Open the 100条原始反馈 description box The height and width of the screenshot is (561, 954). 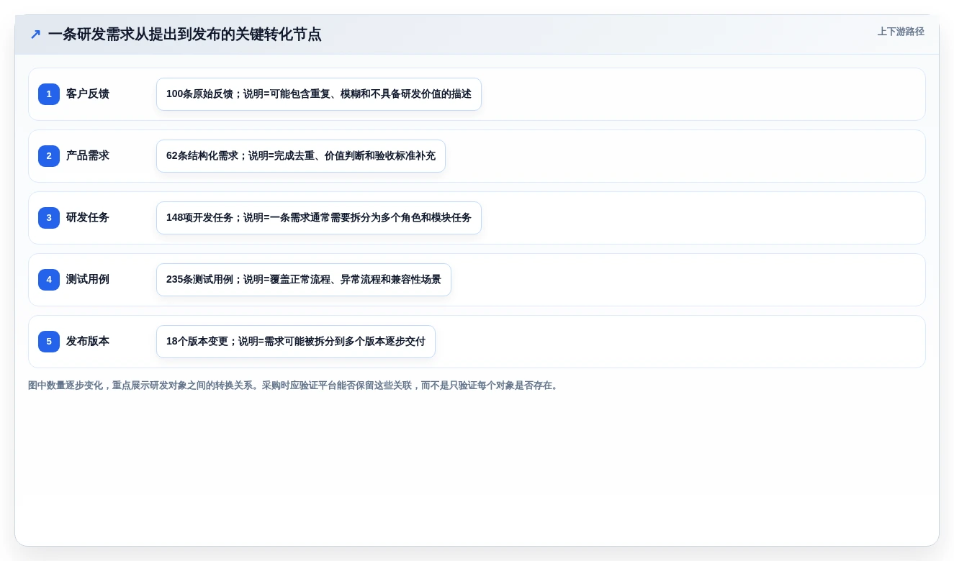click(x=319, y=94)
